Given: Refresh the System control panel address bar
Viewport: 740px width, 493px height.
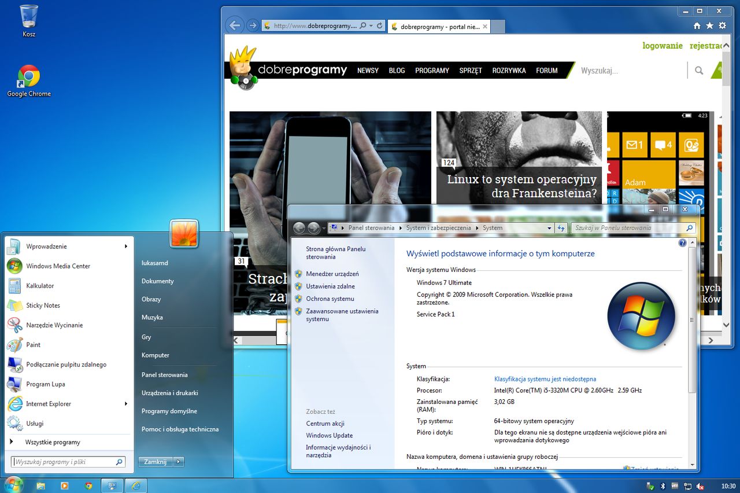Looking at the screenshot, I should tap(561, 228).
